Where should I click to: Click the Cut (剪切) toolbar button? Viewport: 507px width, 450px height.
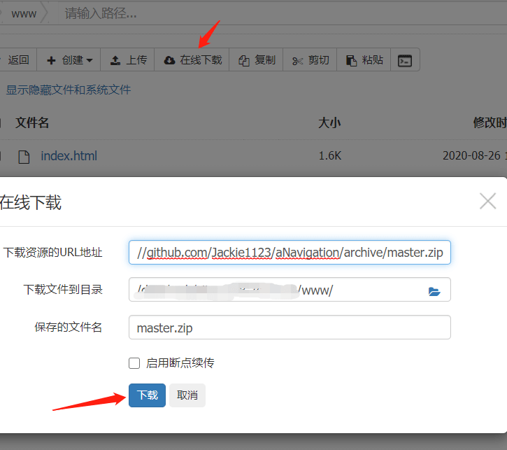pyautogui.click(x=310, y=60)
